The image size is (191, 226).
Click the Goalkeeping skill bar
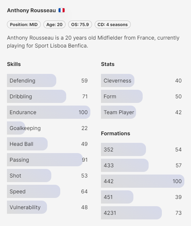(x=49, y=128)
